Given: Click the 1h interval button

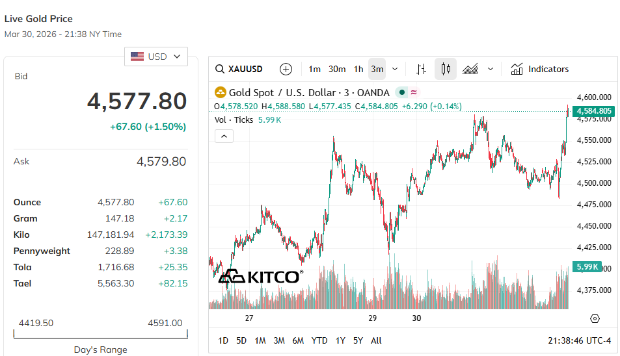Looking at the screenshot, I should tap(358, 70).
